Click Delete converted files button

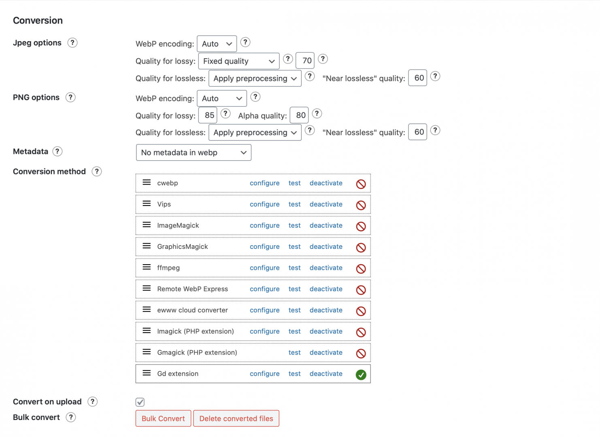[236, 418]
